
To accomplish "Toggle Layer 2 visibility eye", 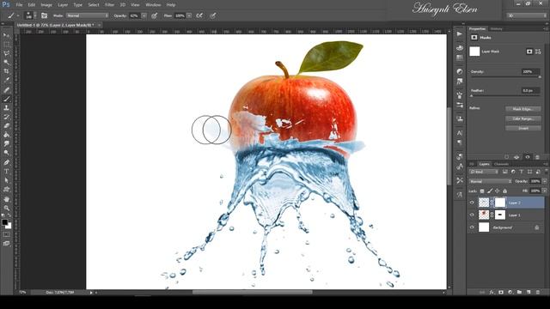I will click(x=472, y=203).
